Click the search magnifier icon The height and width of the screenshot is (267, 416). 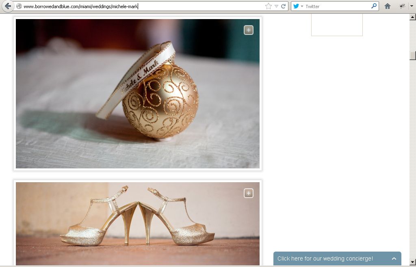point(374,6)
